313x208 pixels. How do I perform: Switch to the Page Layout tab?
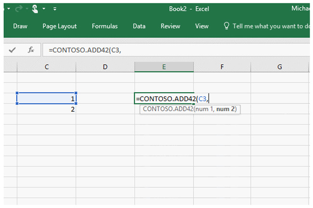[x=60, y=26]
